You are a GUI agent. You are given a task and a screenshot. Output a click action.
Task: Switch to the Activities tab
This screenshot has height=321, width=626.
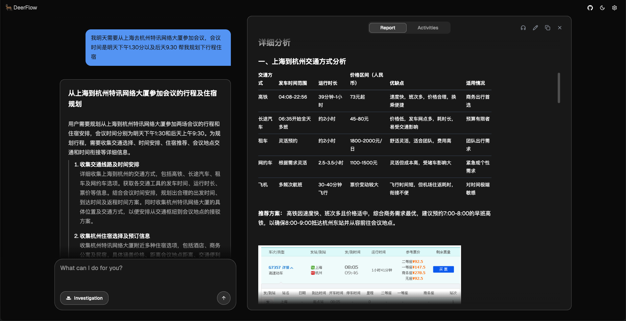(x=428, y=28)
